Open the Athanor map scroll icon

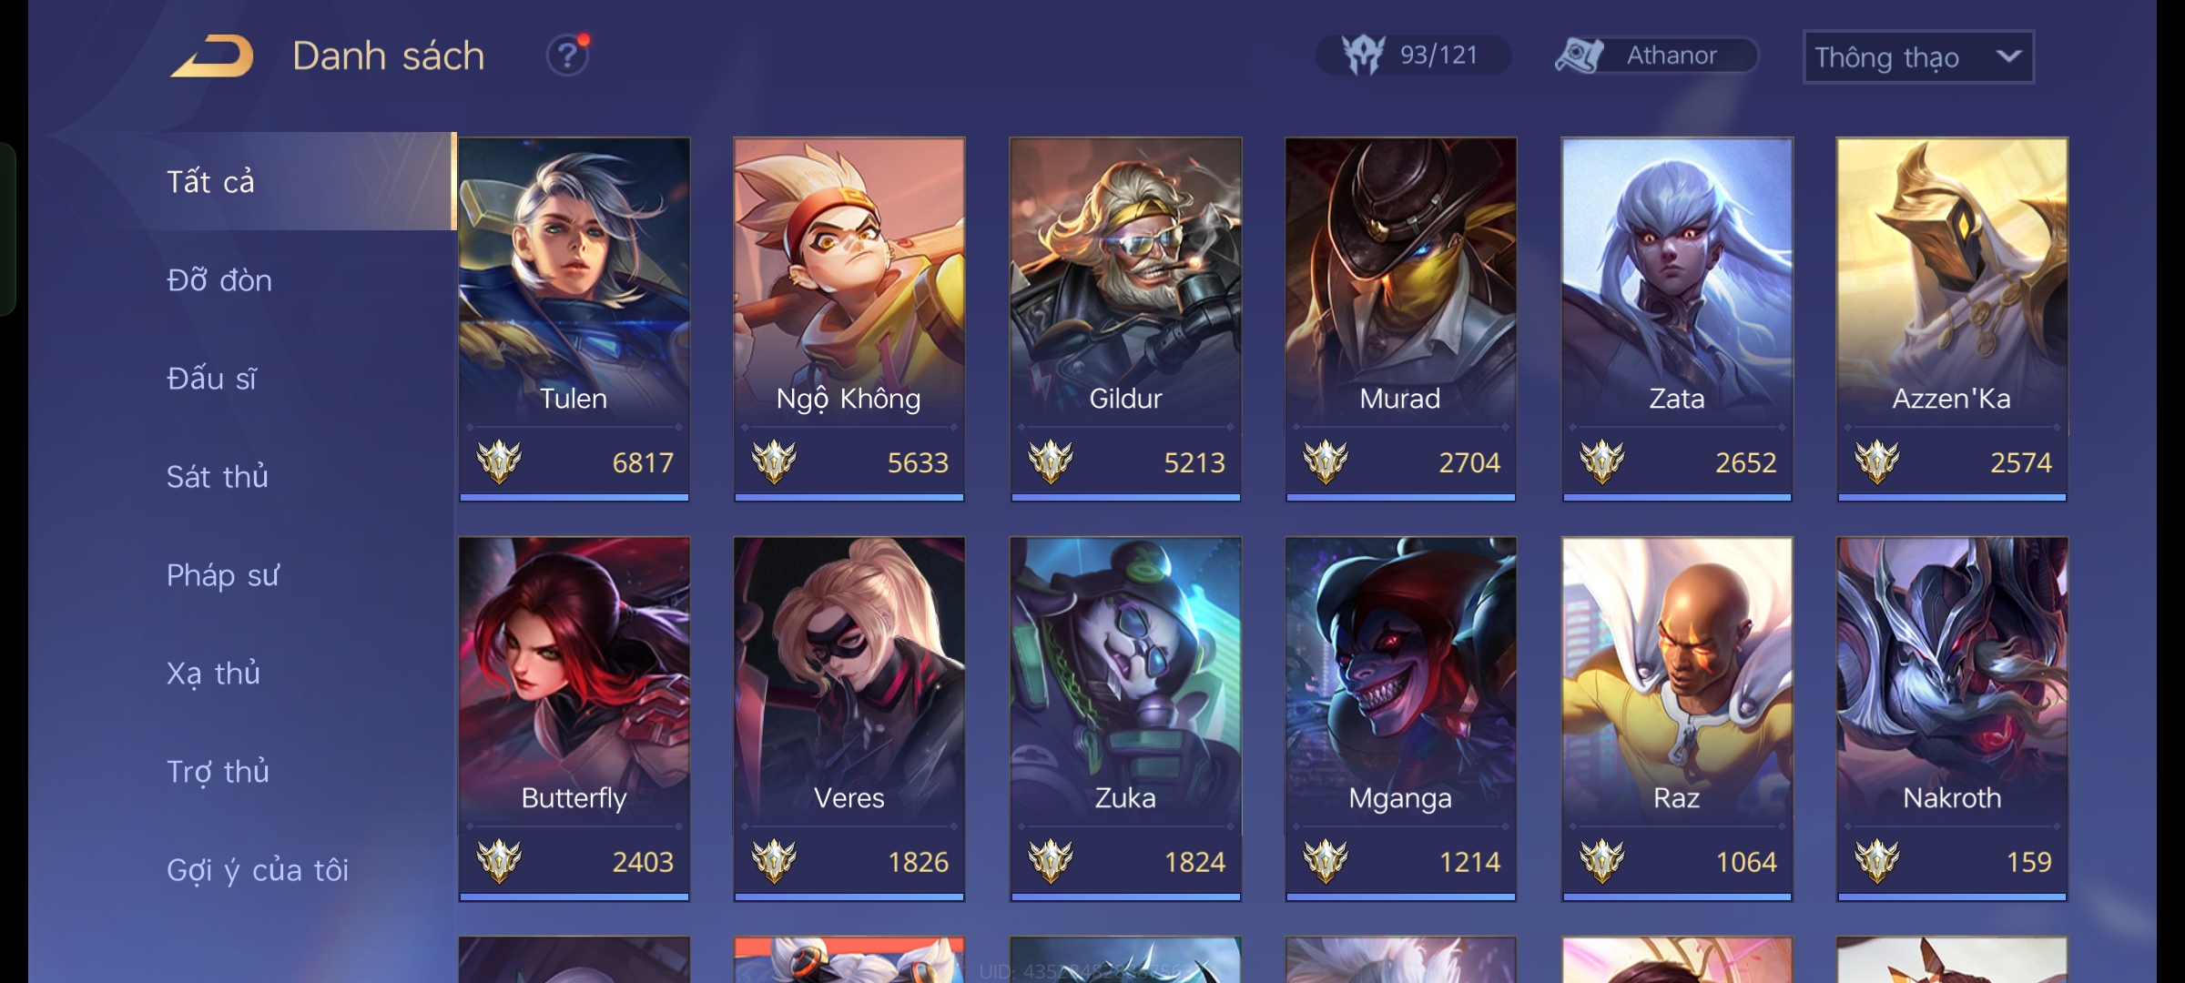[x=1579, y=56]
